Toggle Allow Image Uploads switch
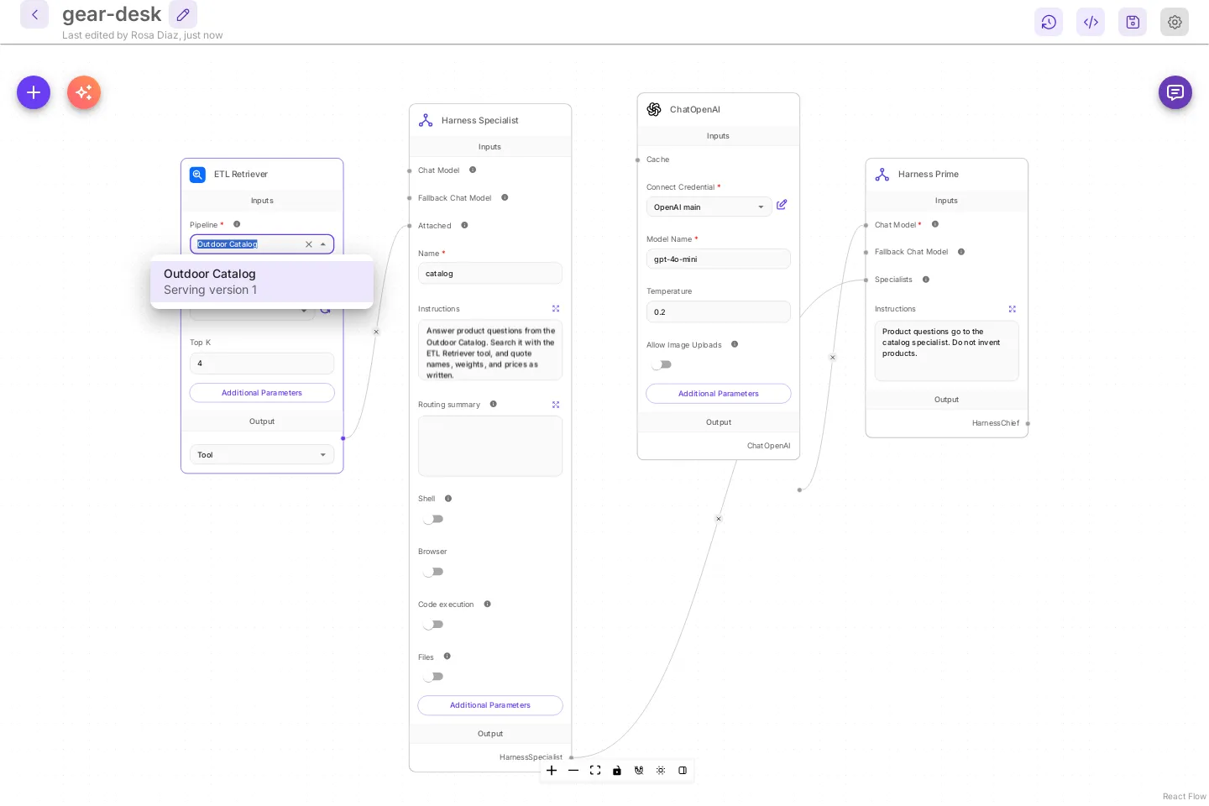Screen dimensions: 1209x806 point(662,364)
